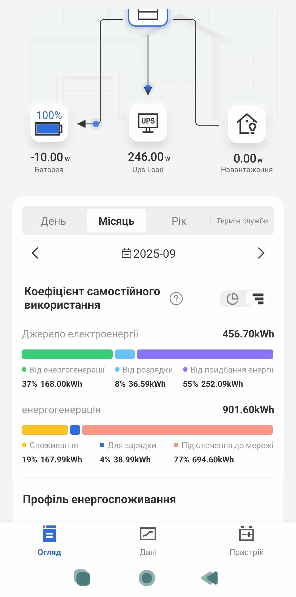Open the Пристрій device tab
Screen dimensions: 296x597
[x=247, y=541]
